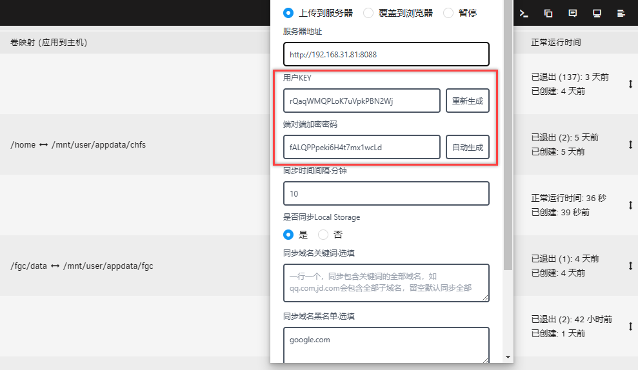Click the popup vertical scrollbar thumb
The image size is (638, 370).
508,135
